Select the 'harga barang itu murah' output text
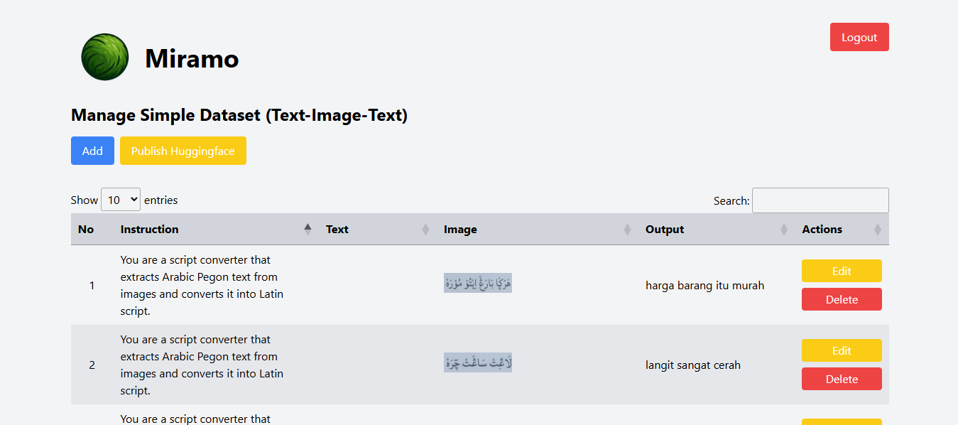 [x=704, y=286]
